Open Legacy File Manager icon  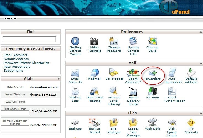point(133,122)
